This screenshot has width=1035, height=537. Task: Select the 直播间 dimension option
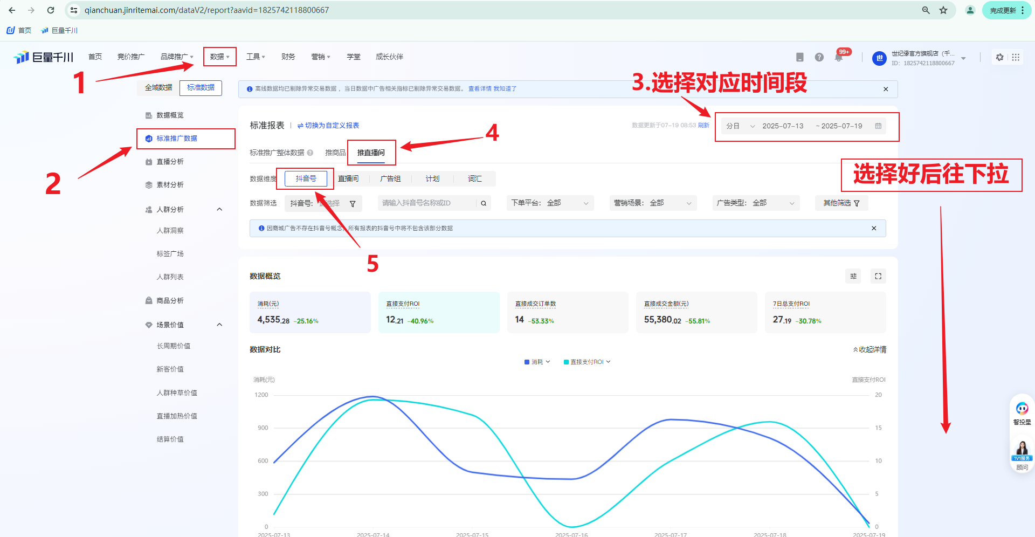pyautogui.click(x=348, y=178)
